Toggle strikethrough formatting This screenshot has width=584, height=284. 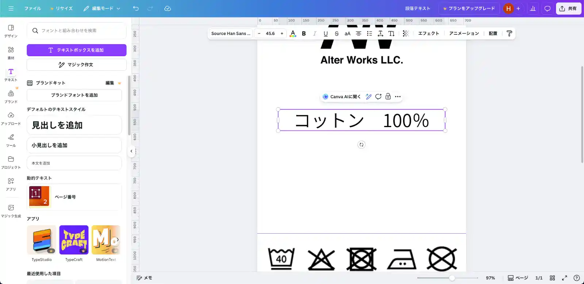pyautogui.click(x=337, y=34)
